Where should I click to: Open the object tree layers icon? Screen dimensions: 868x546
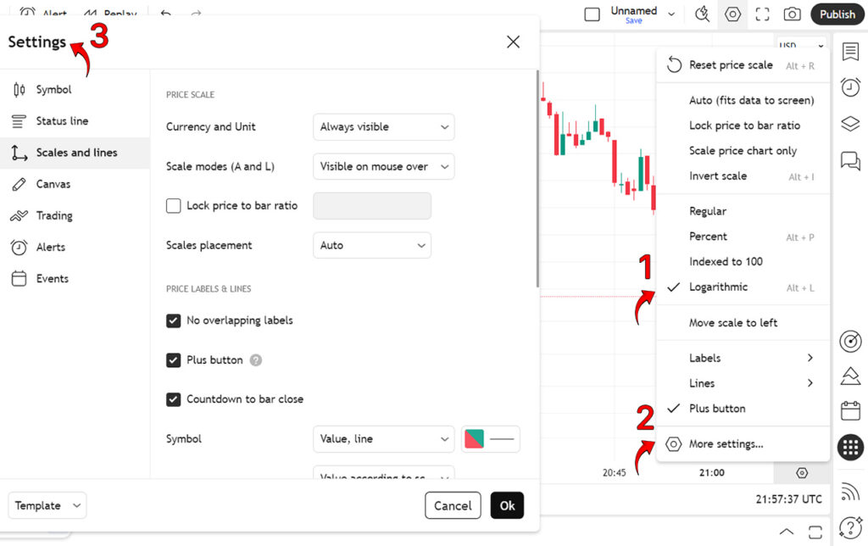(850, 124)
